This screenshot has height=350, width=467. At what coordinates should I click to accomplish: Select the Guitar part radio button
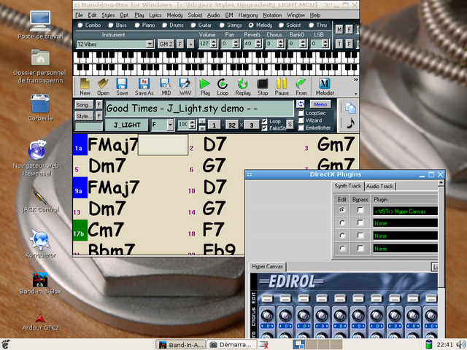point(193,26)
